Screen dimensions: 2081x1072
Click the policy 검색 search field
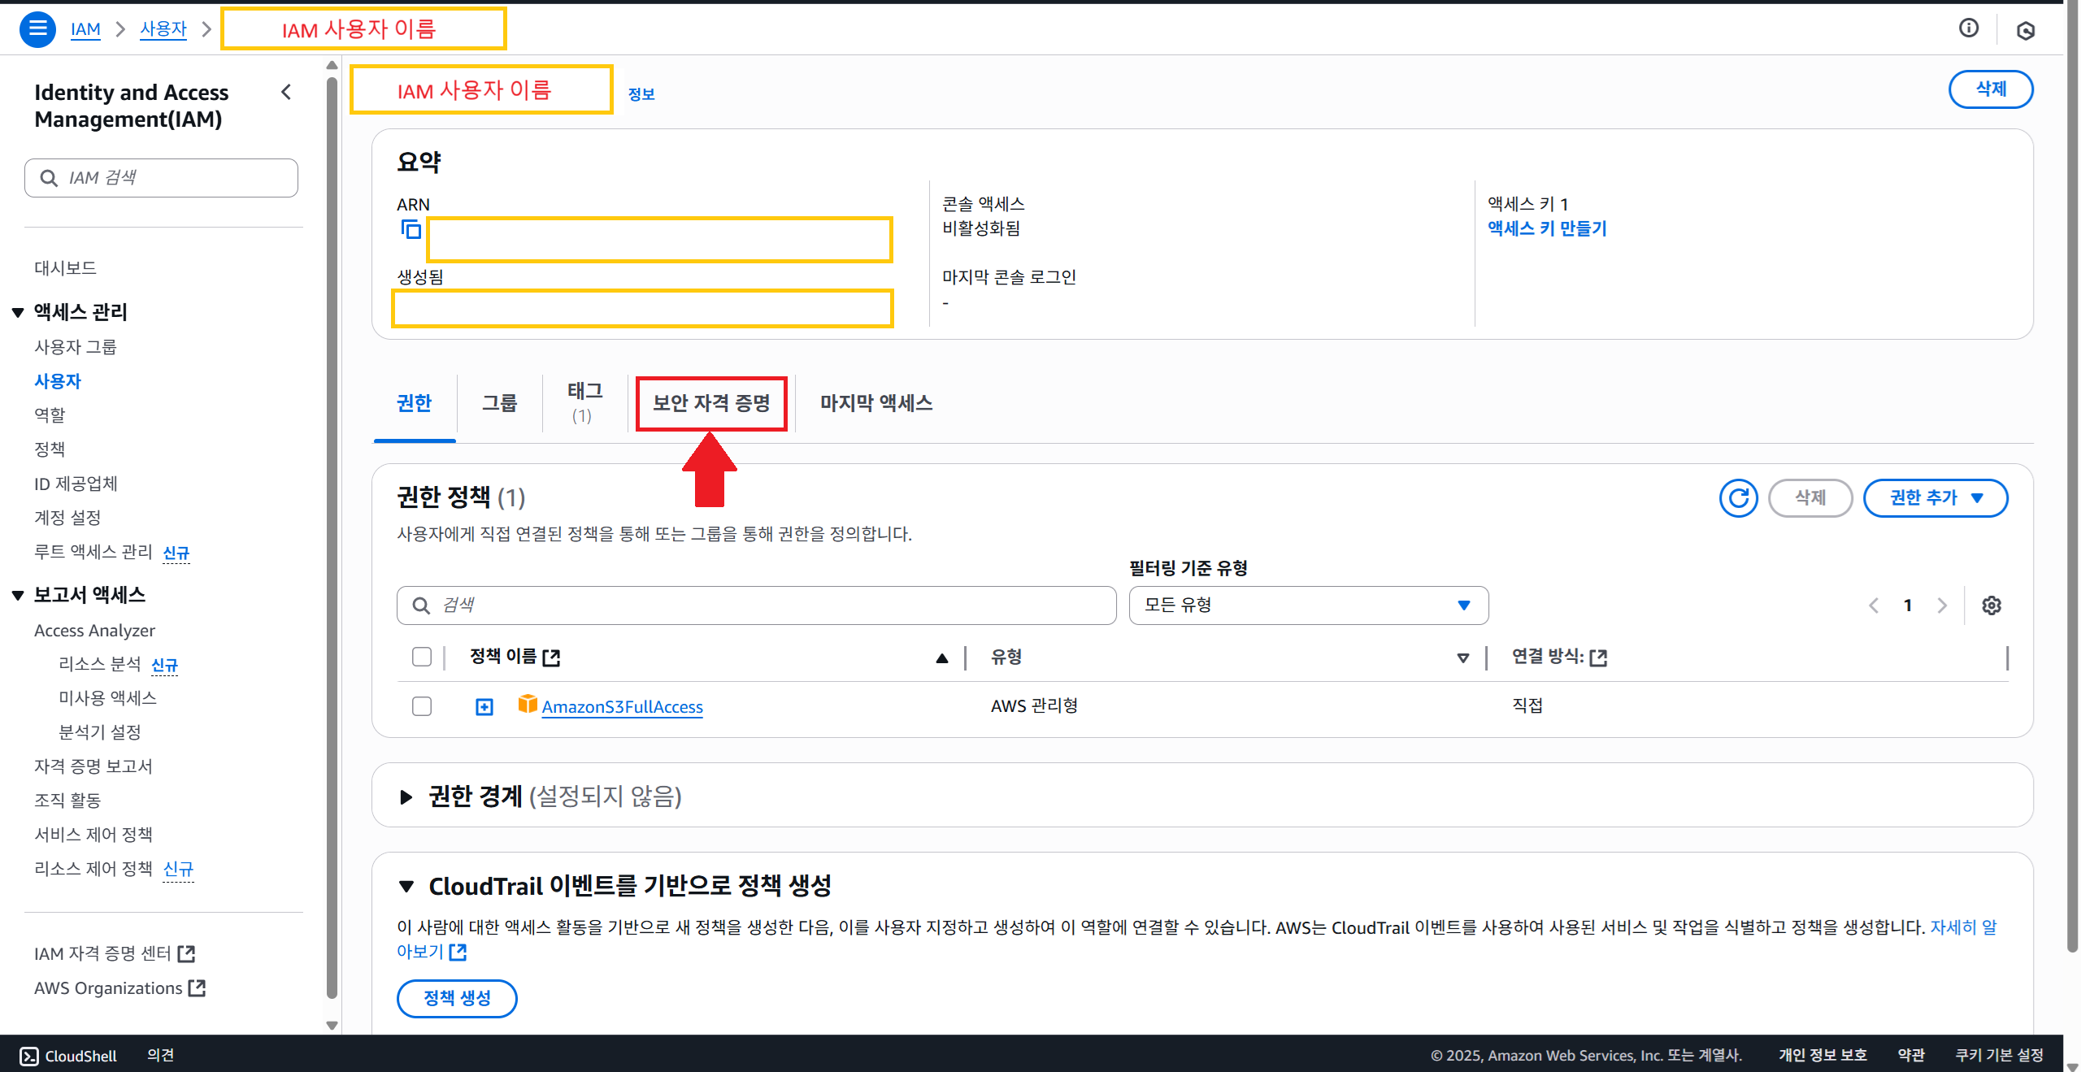coord(756,605)
